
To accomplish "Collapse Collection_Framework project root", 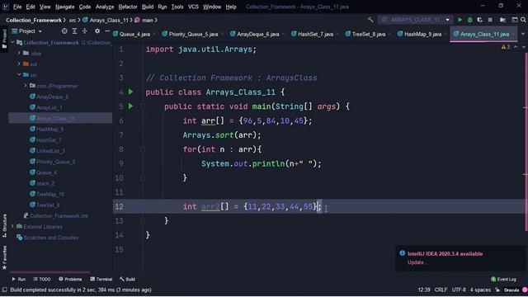I will click(13, 42).
